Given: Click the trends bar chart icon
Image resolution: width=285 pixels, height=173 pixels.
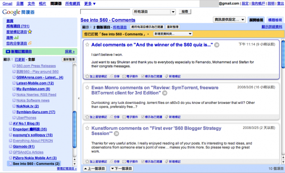Looking at the screenshot, I should (16, 37).
